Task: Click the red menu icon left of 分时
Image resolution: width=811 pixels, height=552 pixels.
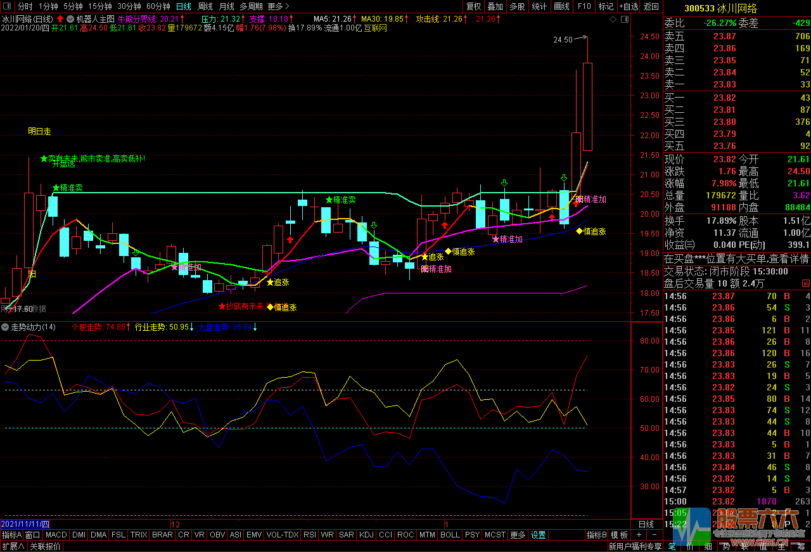Action: point(6,6)
